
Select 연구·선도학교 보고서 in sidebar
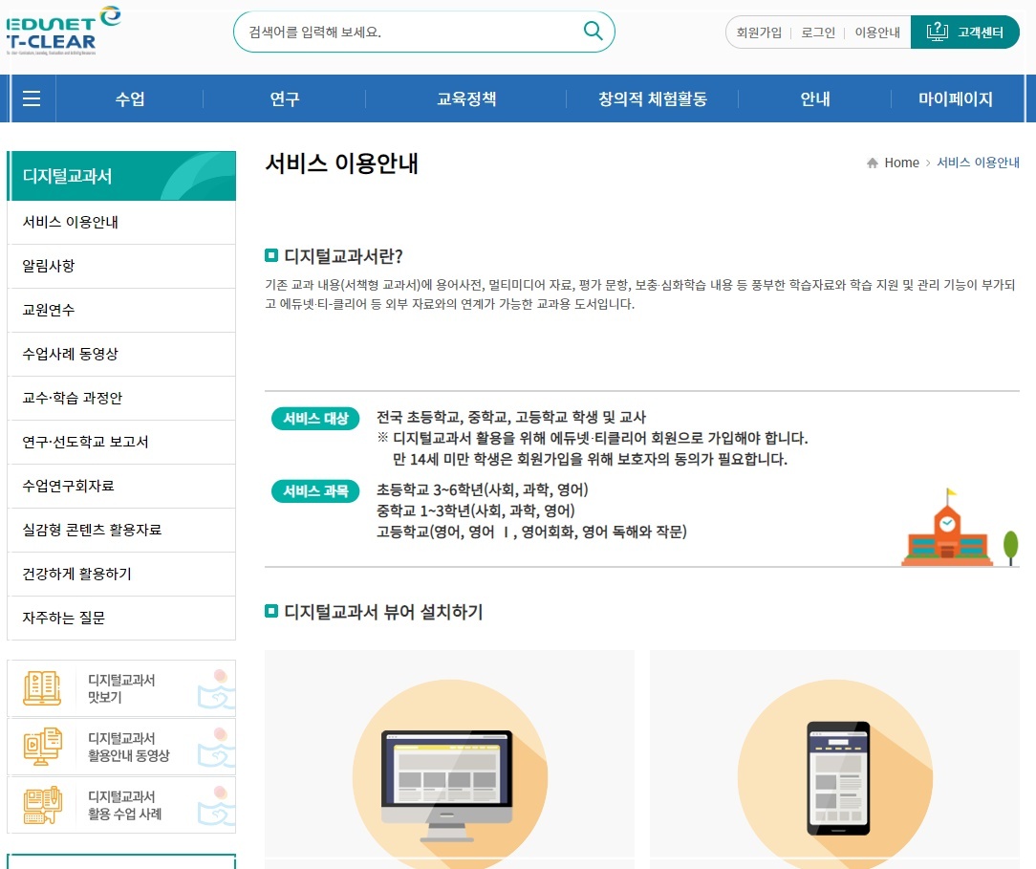click(x=121, y=442)
